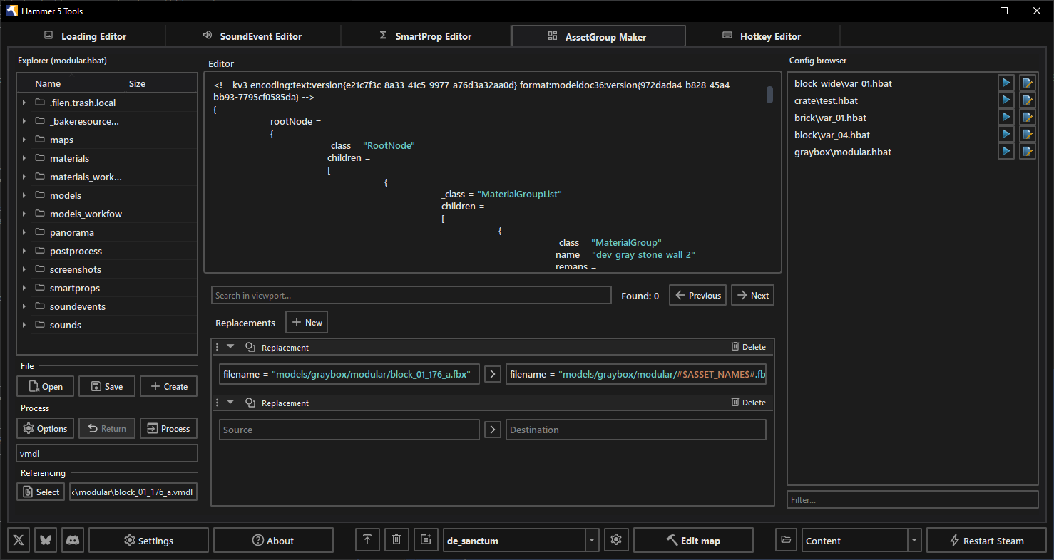Run the graybox\modular.hbat config play icon
The image size is (1054, 560).
pos(1006,152)
